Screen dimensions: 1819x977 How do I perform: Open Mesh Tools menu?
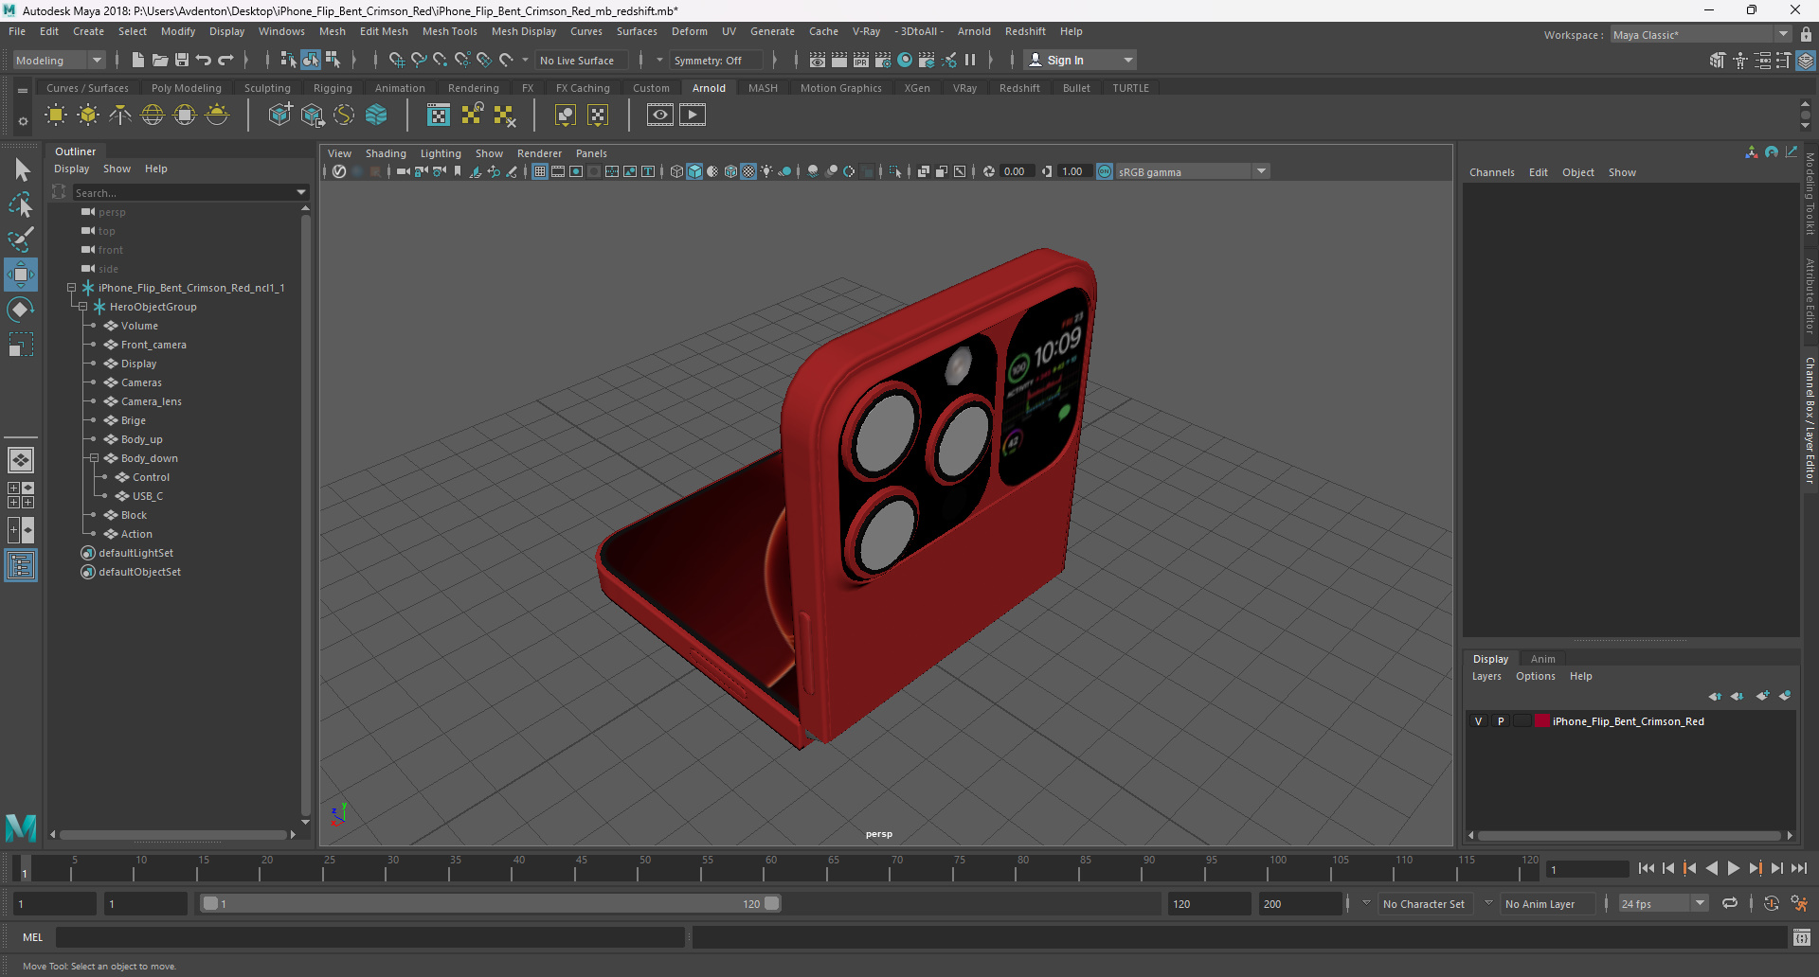click(x=449, y=31)
